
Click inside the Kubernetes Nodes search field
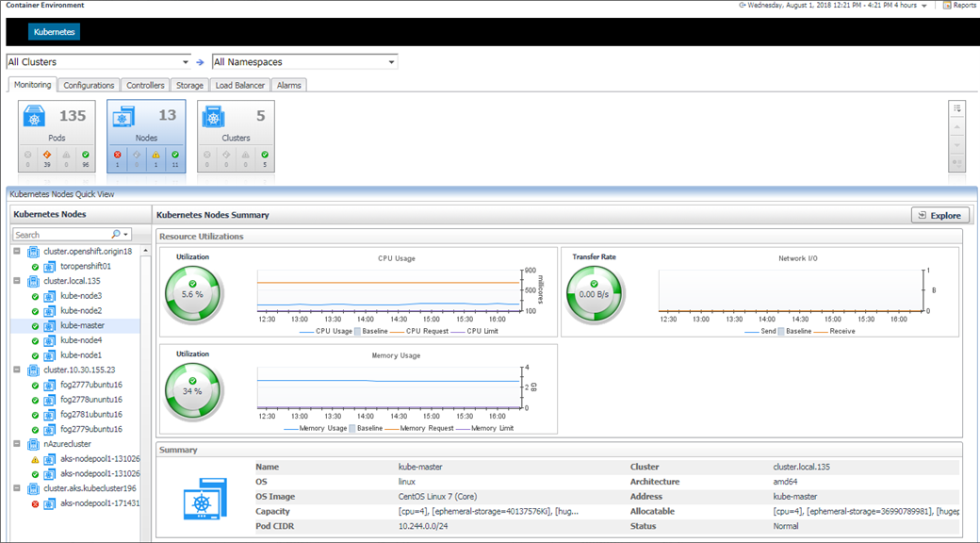(x=61, y=235)
